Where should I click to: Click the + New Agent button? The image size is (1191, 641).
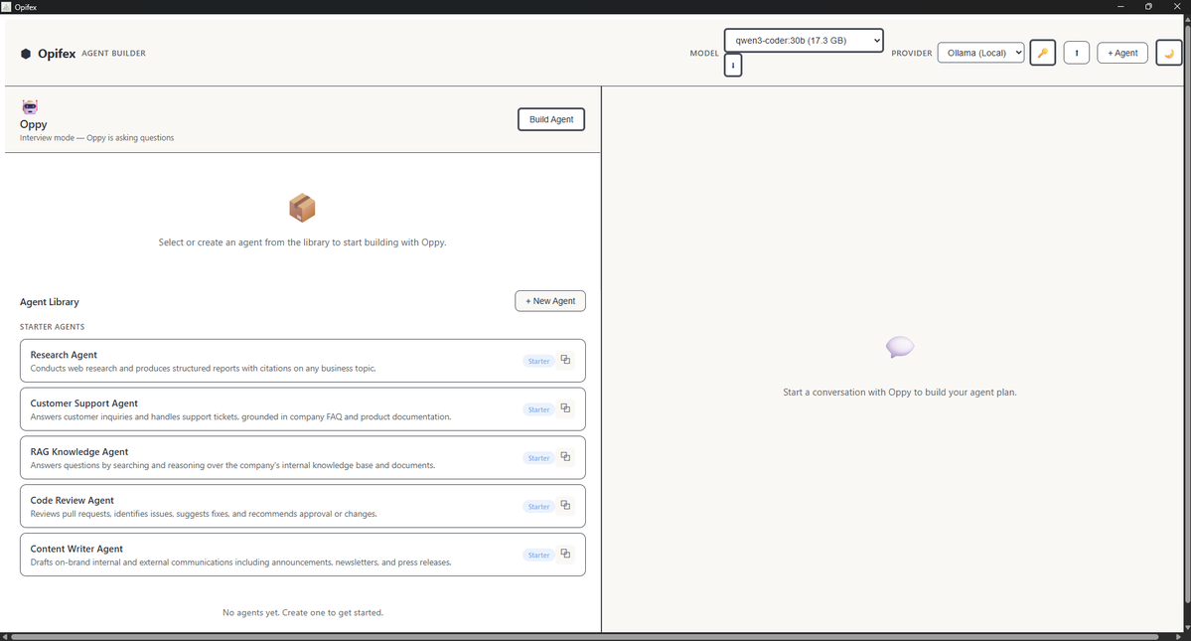point(550,301)
